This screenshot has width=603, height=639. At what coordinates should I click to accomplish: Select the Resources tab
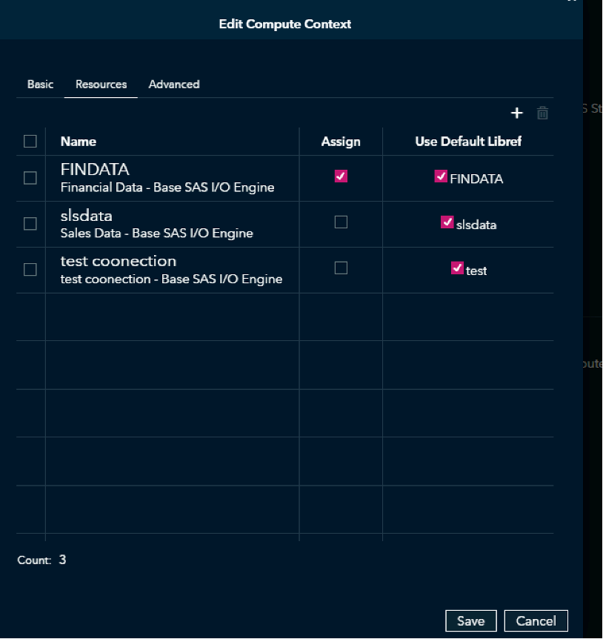pyautogui.click(x=101, y=84)
